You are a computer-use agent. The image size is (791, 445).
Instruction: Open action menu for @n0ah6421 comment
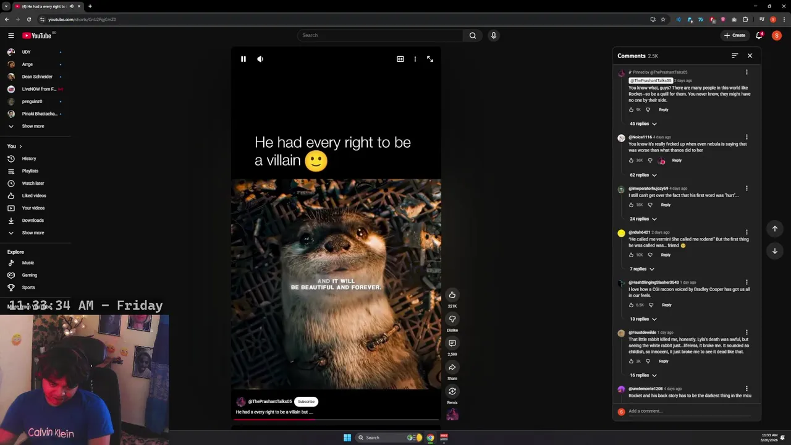point(747,232)
